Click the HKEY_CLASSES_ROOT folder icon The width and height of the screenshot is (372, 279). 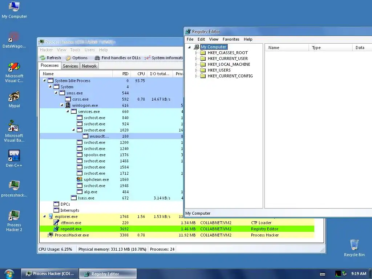pos(203,53)
